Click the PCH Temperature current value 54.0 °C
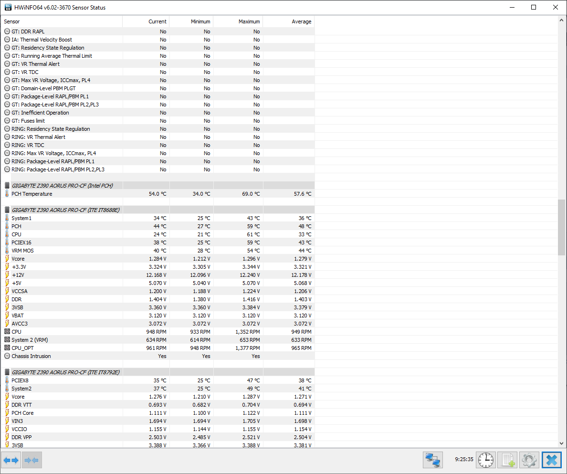The height and width of the screenshot is (474, 567). coord(157,194)
